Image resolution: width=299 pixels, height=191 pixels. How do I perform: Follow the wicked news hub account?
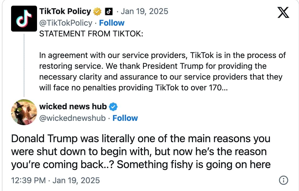click(x=125, y=118)
